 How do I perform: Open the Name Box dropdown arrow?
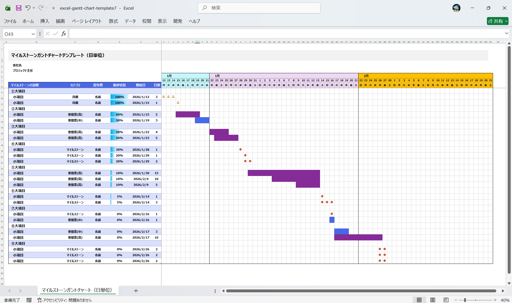pos(33,34)
